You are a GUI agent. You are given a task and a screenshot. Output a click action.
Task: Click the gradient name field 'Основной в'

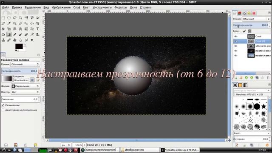pos(21,80)
